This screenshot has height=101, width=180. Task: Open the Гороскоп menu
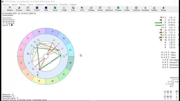(x=6, y=4)
